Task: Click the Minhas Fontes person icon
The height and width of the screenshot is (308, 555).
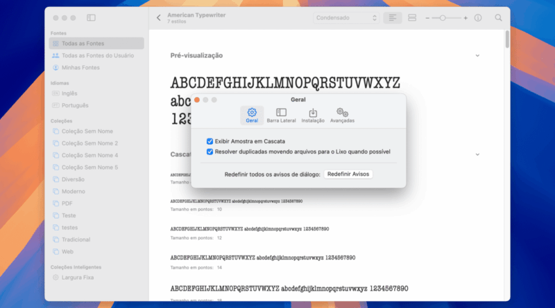Action: coord(55,67)
